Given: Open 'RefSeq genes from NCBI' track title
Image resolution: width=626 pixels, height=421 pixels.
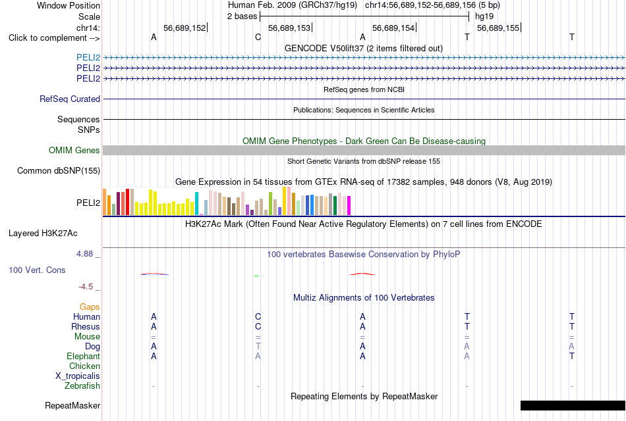Looking at the screenshot, I should (364, 89).
